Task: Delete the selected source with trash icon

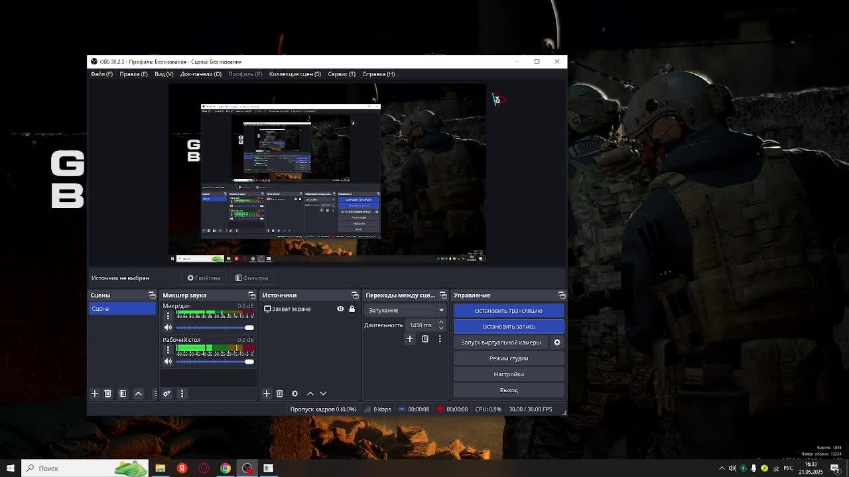Action: (279, 394)
